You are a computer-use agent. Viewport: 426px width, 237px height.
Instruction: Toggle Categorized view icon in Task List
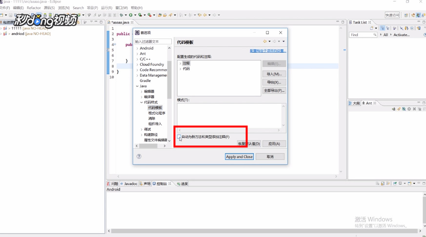coord(383,28)
